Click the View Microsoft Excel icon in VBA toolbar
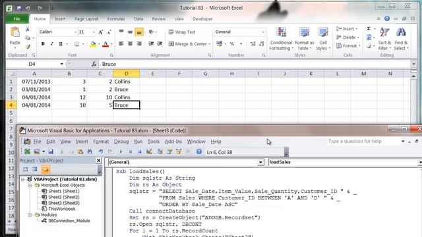The width and height of the screenshot is (422, 237). [x=27, y=152]
